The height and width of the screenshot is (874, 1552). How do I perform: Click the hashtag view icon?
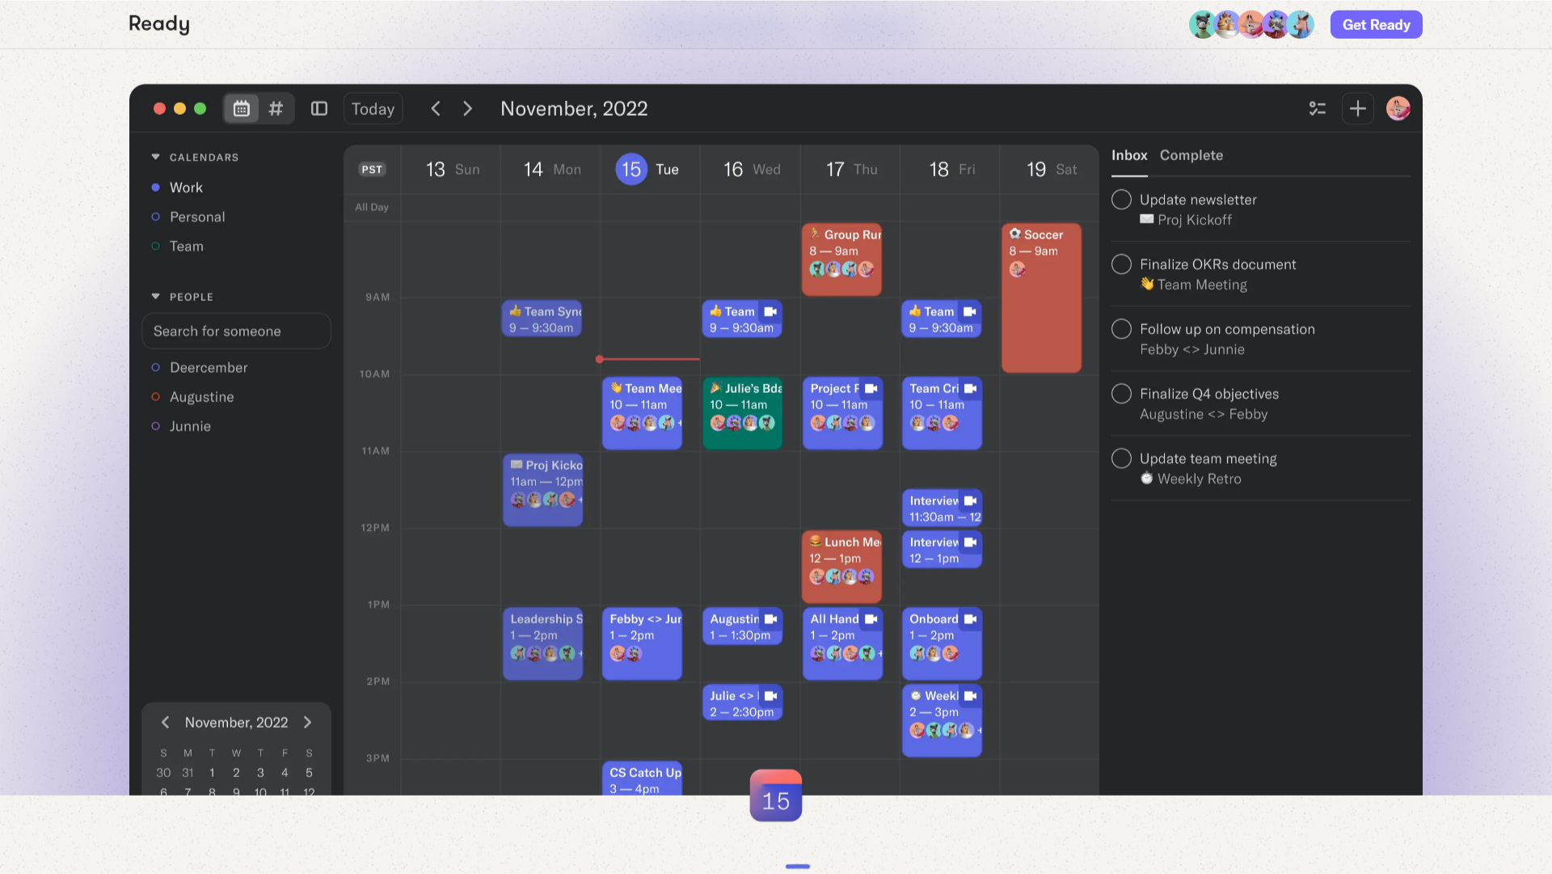pyautogui.click(x=276, y=108)
